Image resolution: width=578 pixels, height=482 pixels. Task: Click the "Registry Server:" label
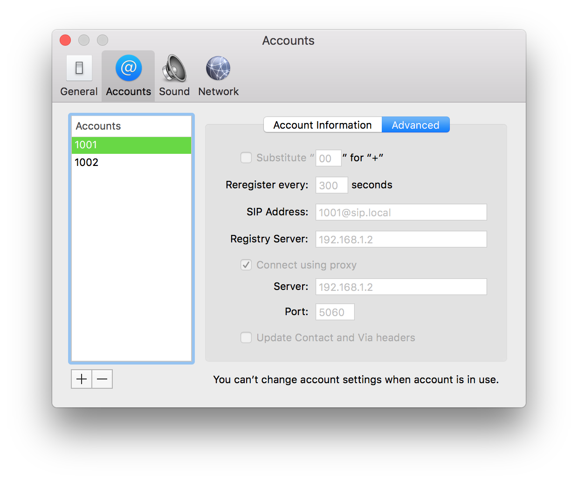point(269,239)
